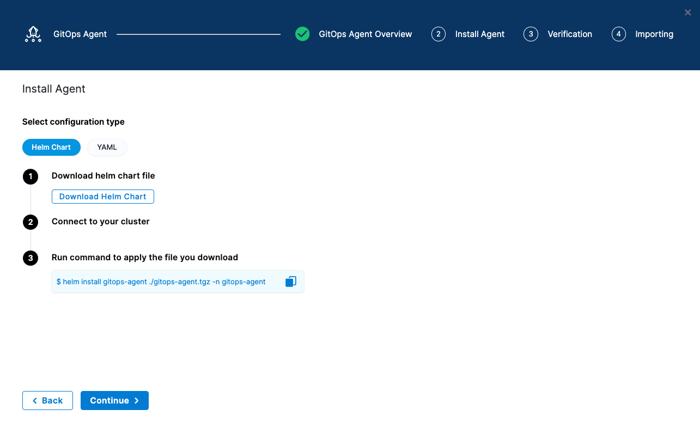Select step indicator 4 for Importing

[619, 34]
